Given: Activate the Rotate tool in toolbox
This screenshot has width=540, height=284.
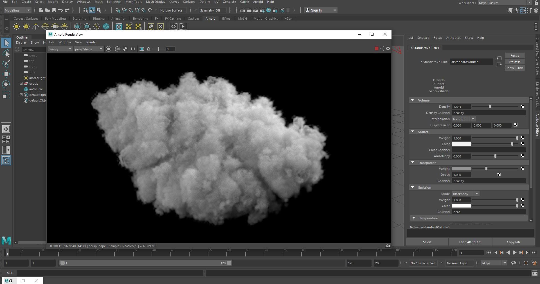Looking at the screenshot, I should point(6,84).
